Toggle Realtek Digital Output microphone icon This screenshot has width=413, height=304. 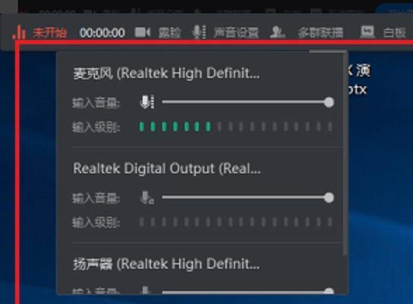(x=147, y=198)
